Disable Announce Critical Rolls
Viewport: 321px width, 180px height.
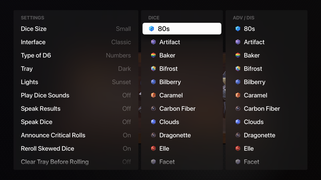tap(76, 136)
